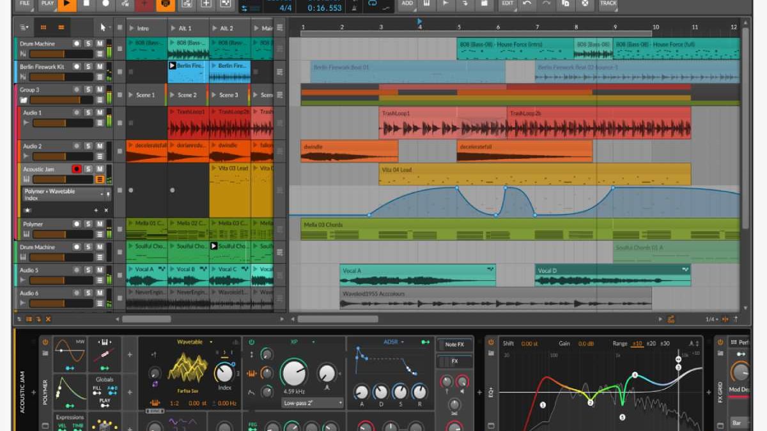Open the Low-pass 2 filter mode dropdown
The width and height of the screenshot is (767, 431).
pyautogui.click(x=313, y=403)
